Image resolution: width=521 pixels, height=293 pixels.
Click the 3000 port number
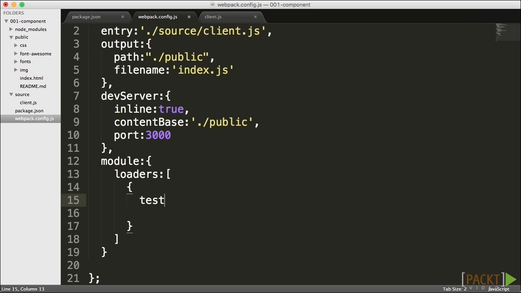[158, 136]
